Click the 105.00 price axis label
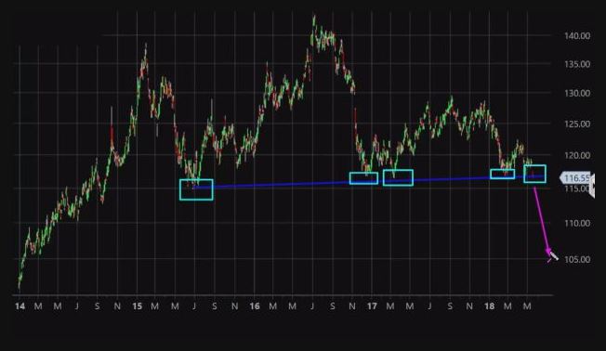 [577, 259]
